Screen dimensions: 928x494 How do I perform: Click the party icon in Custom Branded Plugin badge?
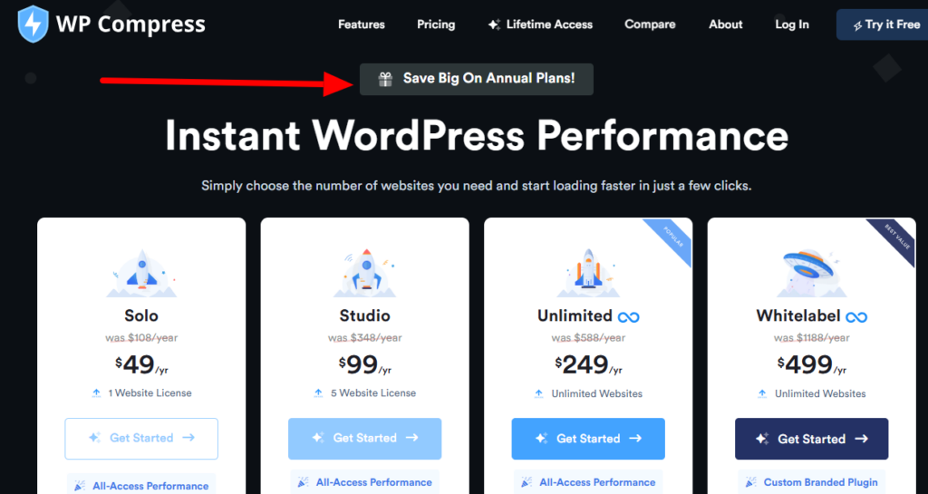[x=750, y=483]
